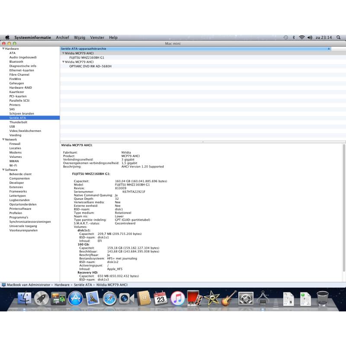
Task: Open GarageBand guitar icon
Action: [229, 298]
